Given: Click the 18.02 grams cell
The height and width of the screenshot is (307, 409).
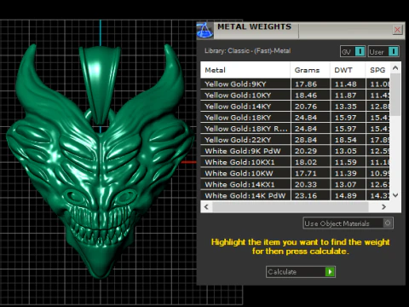Looking at the screenshot, I should [310, 162].
